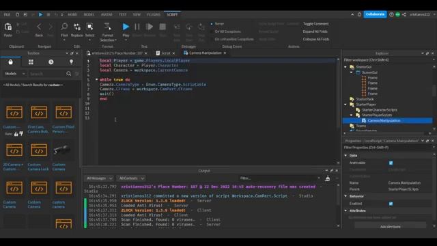Click the Step Out debugger icon
Image resolution: width=437 pixels, height=246 pixels.
click(201, 27)
